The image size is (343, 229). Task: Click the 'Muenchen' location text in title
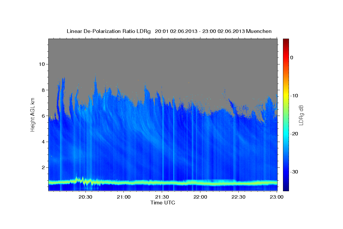[259, 31]
